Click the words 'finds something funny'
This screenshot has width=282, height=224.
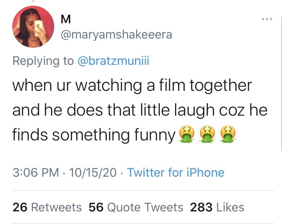[94, 135]
